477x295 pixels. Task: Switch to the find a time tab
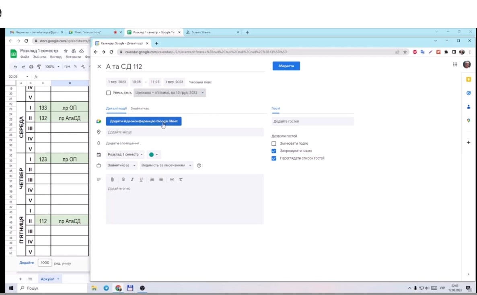(x=140, y=109)
